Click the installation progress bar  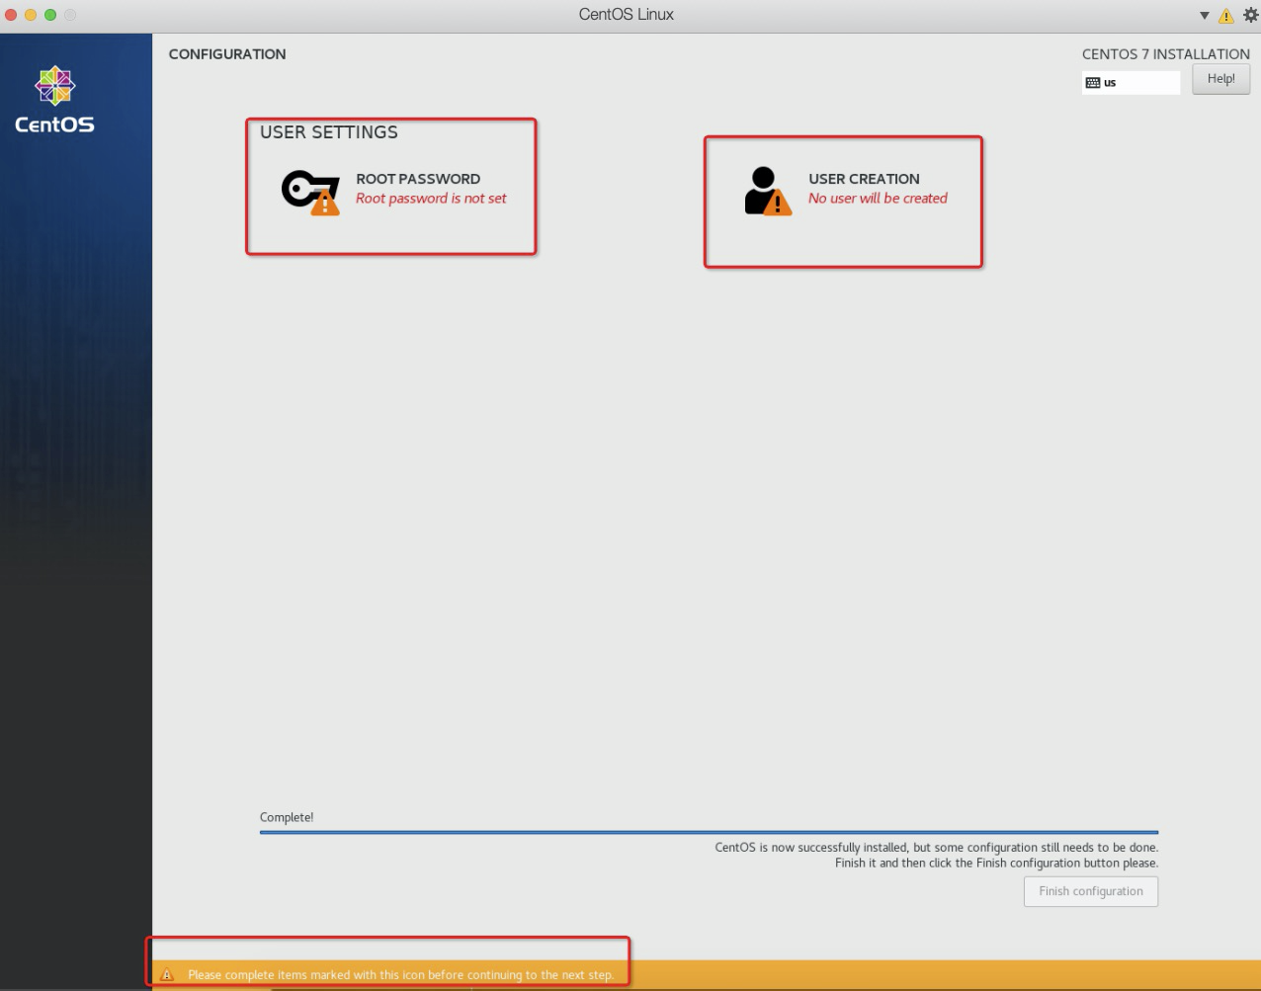point(709,833)
